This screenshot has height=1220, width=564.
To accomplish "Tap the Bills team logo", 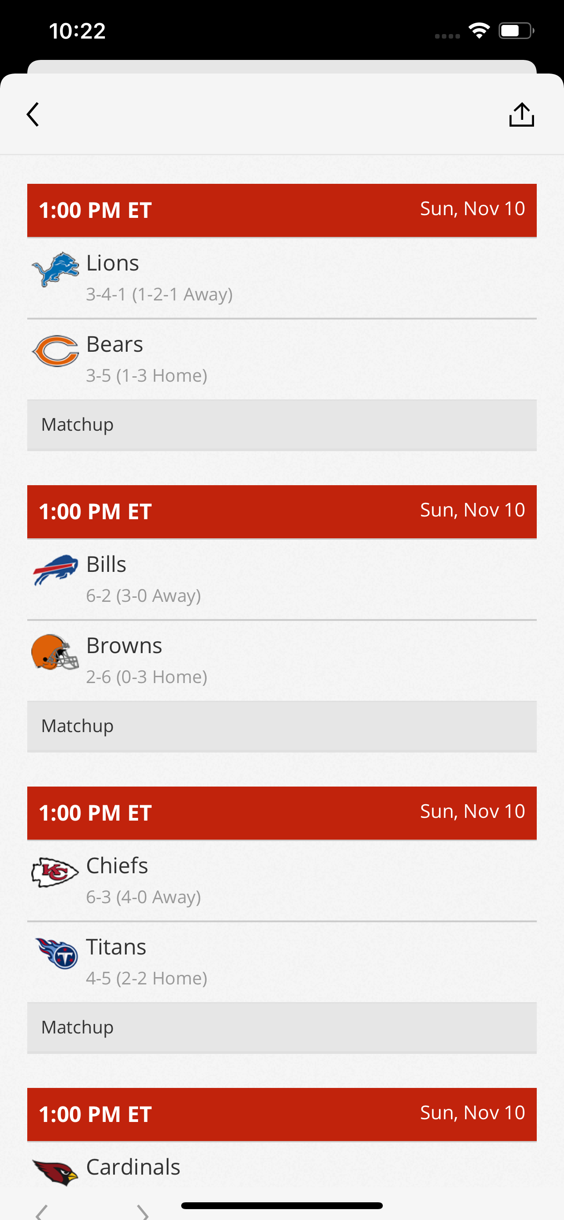I will 55,570.
